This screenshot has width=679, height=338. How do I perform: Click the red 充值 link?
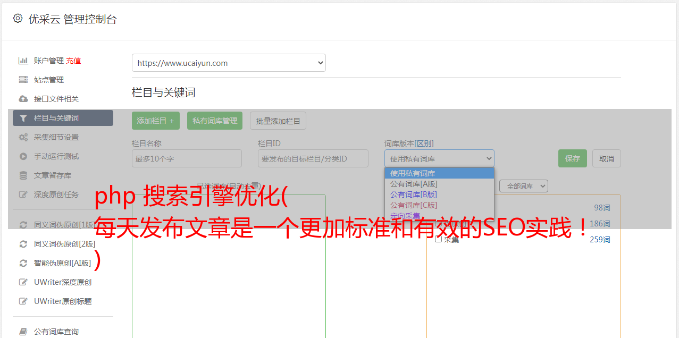click(73, 61)
